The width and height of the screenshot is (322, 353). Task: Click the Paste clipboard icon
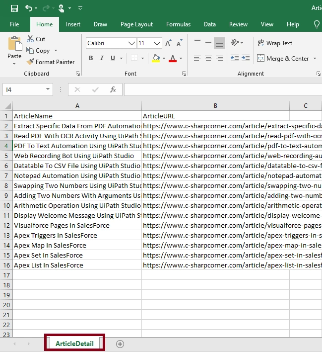point(15,44)
